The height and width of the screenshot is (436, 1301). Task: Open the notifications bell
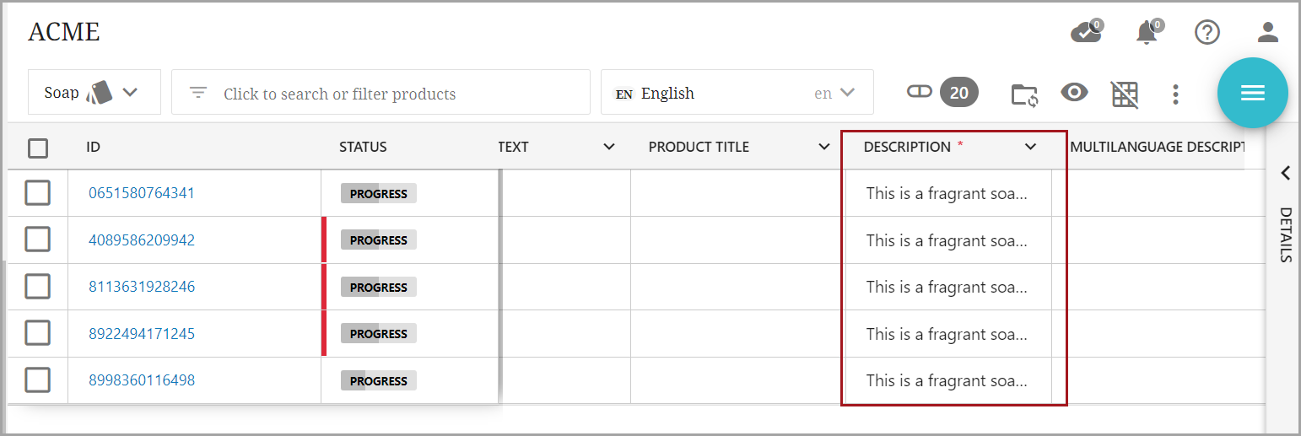click(1147, 33)
